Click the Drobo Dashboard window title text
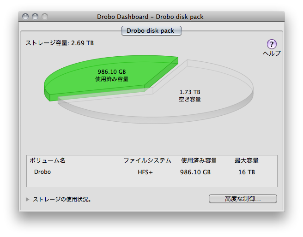 click(150, 17)
